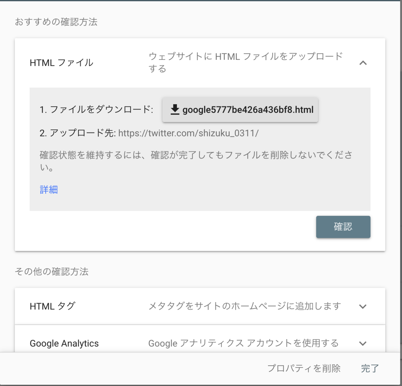Click the ウェブサイトに HTML ファイルをアップロードする description

coord(246,62)
